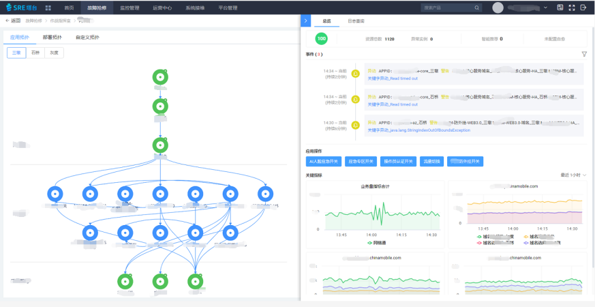
Task: Click the AI人脸应急开关 button
Action: tap(324, 162)
